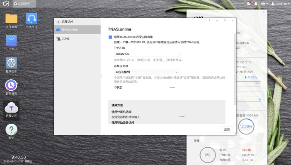Image resolution: width=291 pixels, height=165 pixels.
Task: Click the network traffic graph in the widget
Action: coord(248,92)
